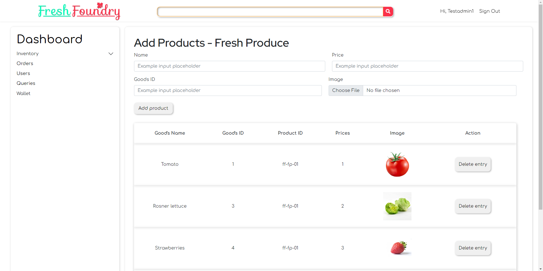Open Orders in the dashboard menu

(x=25, y=63)
